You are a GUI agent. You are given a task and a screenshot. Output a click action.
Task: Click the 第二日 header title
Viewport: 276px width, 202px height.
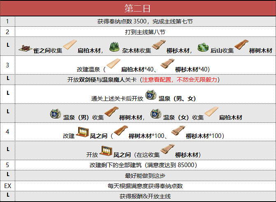[x=137, y=9]
